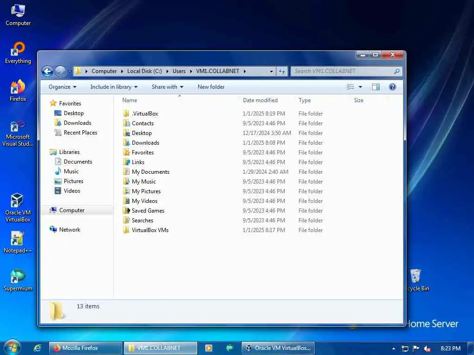Open view options dropdown arrow
Screen dimensions: 474x355
(x=360, y=87)
